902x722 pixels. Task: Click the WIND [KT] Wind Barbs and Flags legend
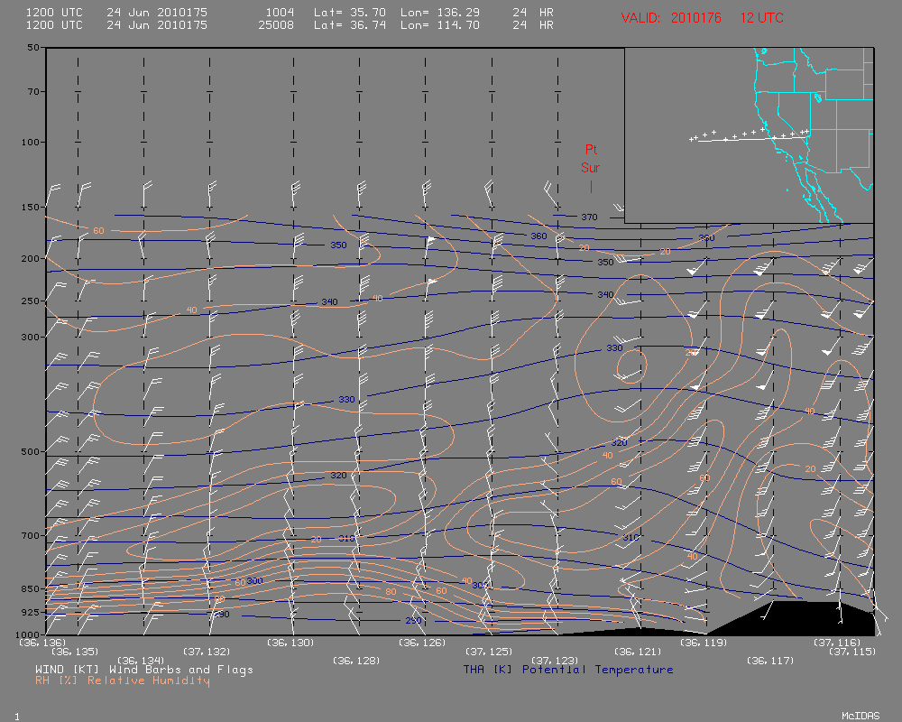[143, 670]
